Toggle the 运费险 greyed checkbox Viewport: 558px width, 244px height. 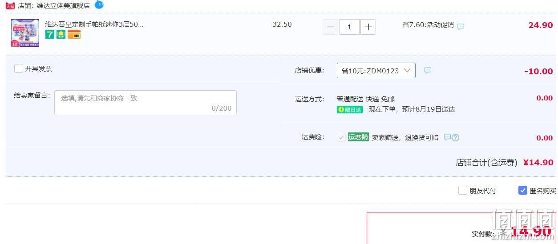pos(341,137)
